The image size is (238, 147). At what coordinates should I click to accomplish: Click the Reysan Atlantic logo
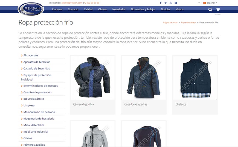[31, 9]
